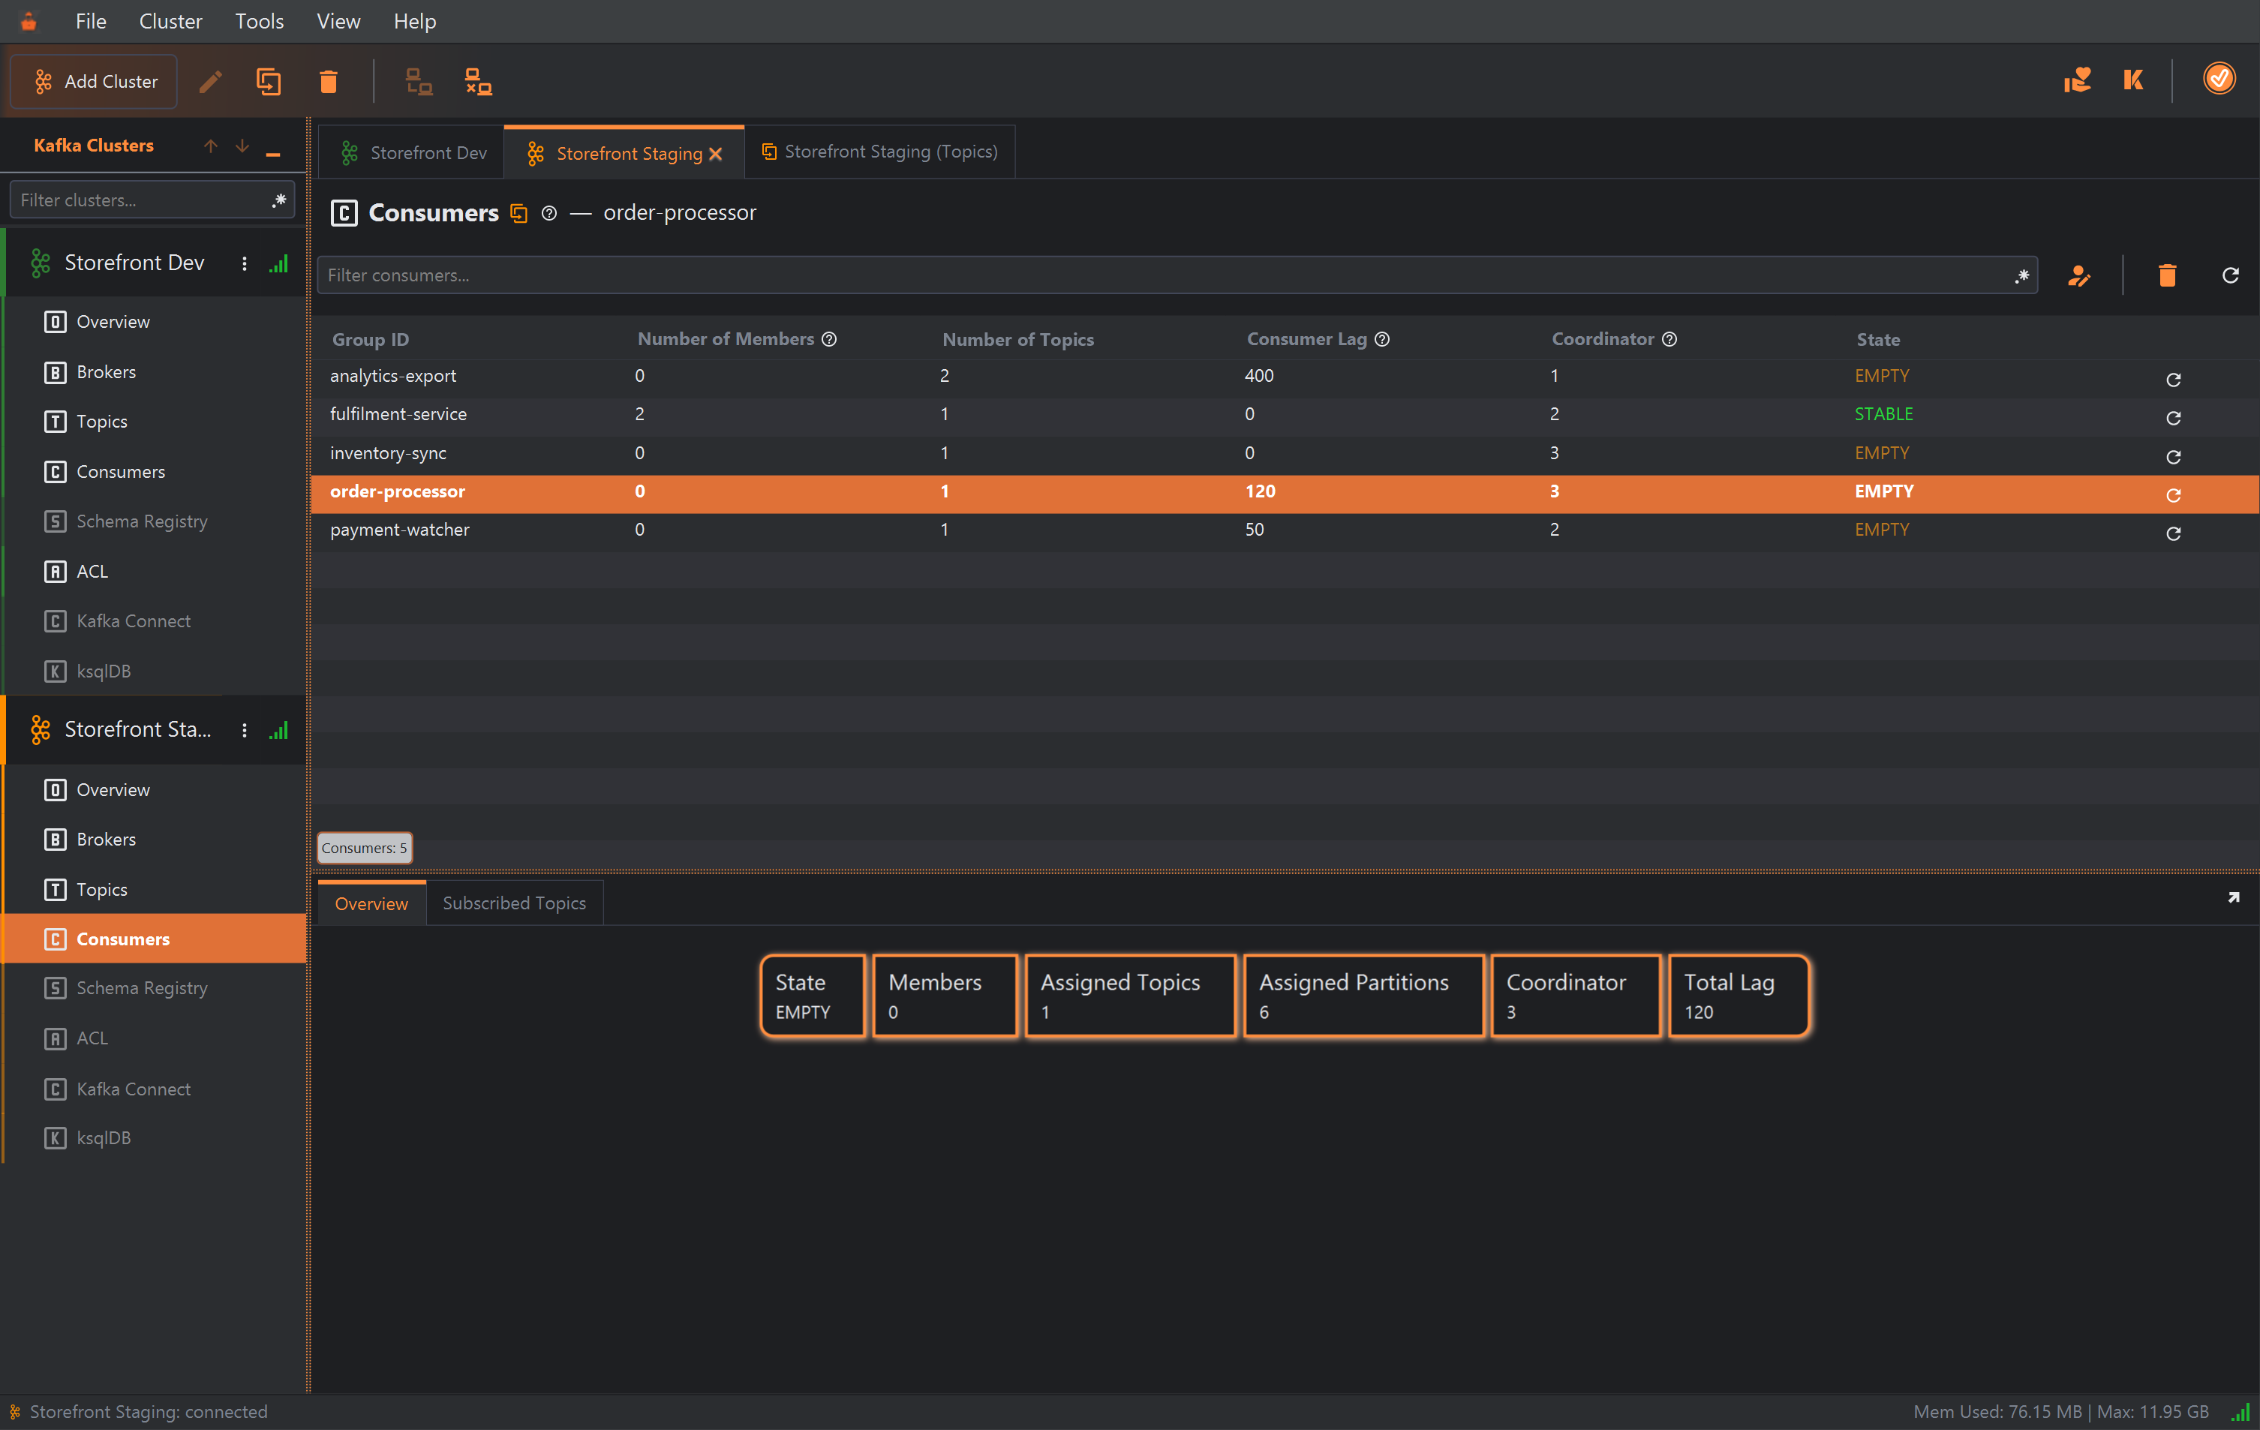The image size is (2260, 1430).
Task: Toggle regex in cluster filter
Action: pos(278,200)
